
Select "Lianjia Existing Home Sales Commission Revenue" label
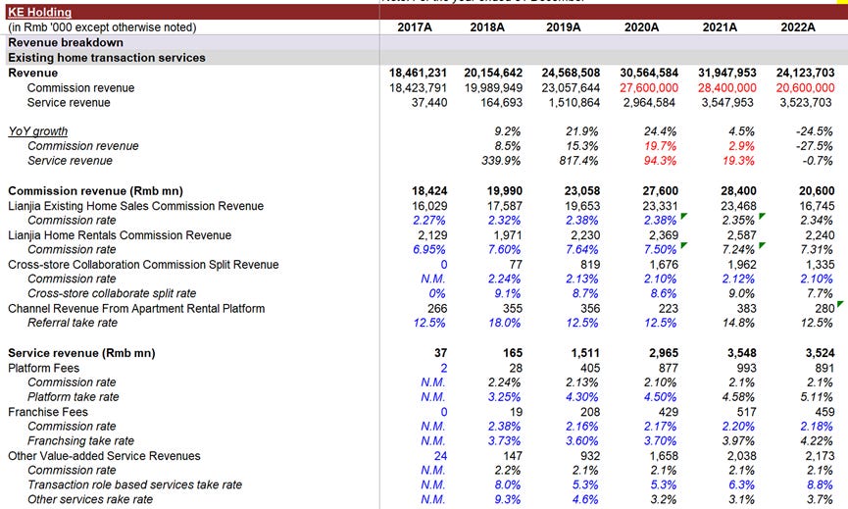point(135,206)
